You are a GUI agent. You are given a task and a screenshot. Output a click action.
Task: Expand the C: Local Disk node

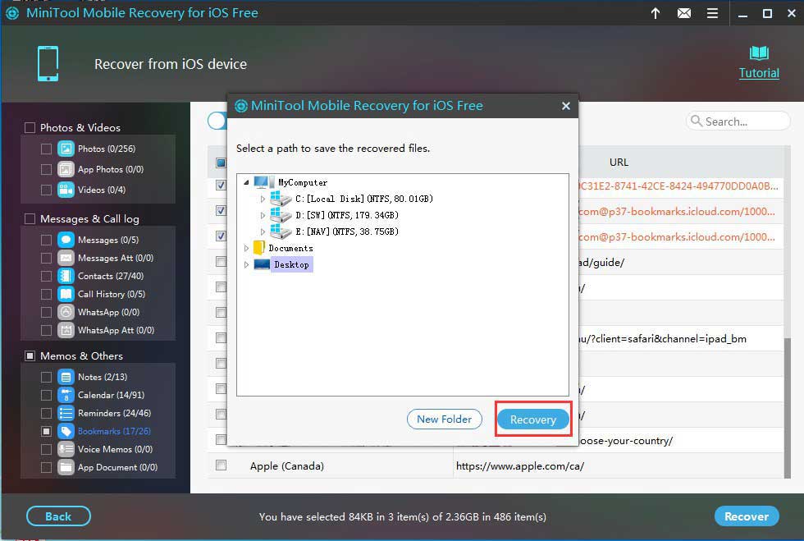point(263,199)
